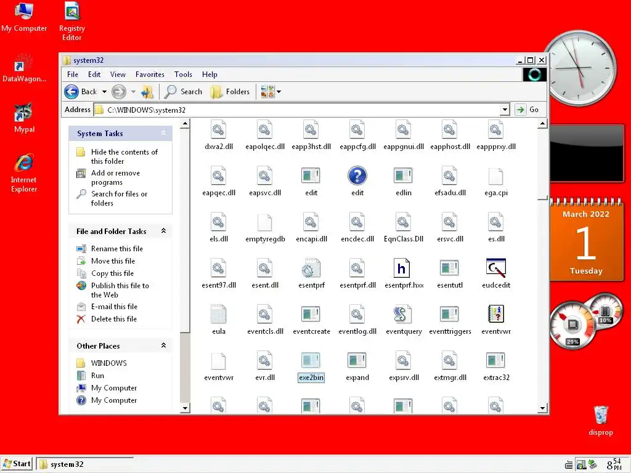This screenshot has width=631, height=473.
Task: Toggle the Folders pane button
Action: point(230,92)
